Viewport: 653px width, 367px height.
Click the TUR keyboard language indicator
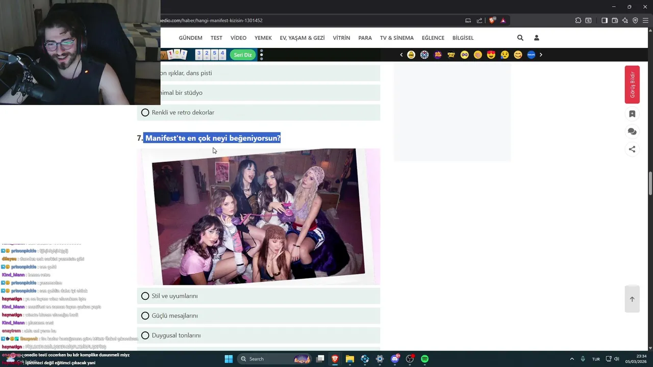[596, 359]
